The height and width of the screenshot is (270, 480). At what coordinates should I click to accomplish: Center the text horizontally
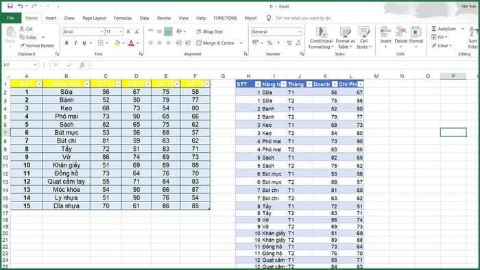click(x=159, y=42)
